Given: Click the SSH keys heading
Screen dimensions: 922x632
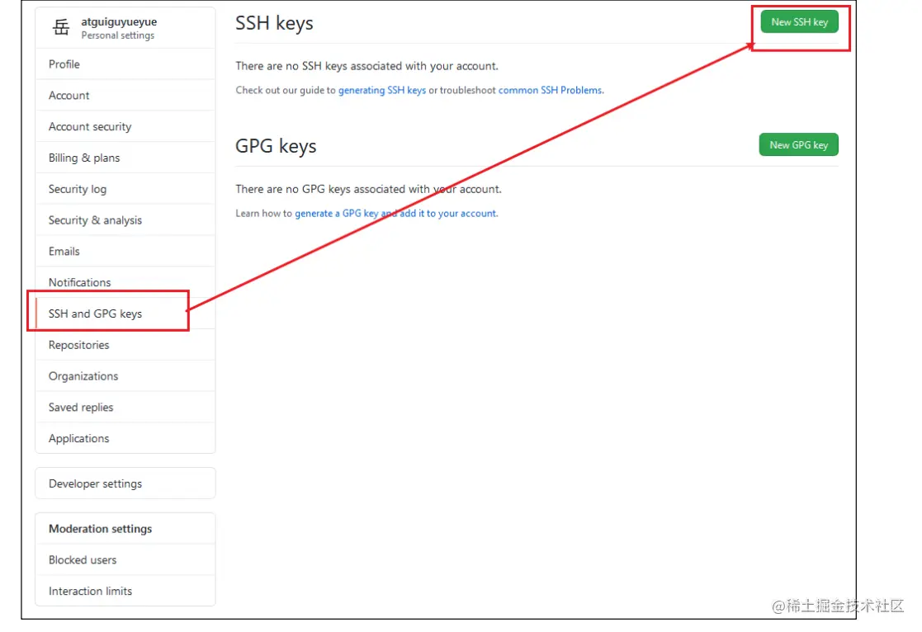Looking at the screenshot, I should (x=274, y=23).
